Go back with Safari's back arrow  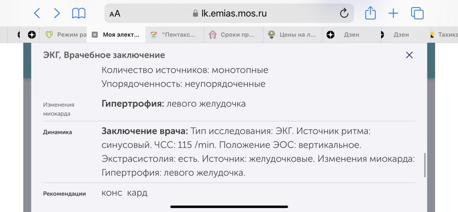click(37, 14)
